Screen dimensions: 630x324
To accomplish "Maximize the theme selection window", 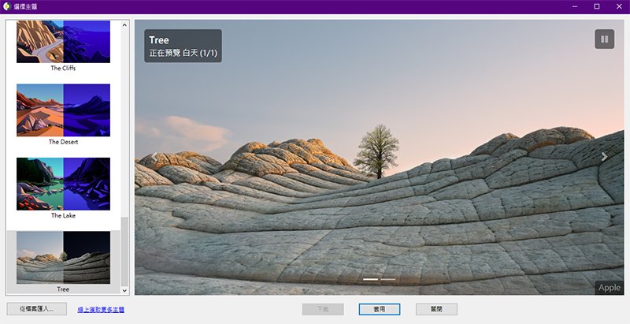I will 597,6.
